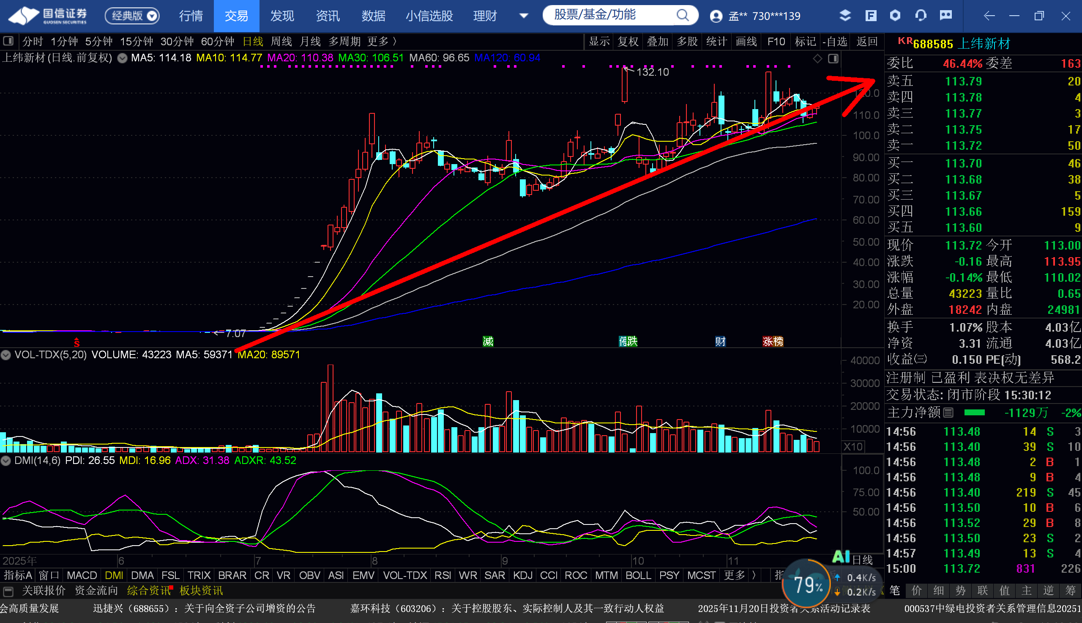The width and height of the screenshot is (1082, 623).
Task: Open the F function icon in header
Action: point(870,16)
